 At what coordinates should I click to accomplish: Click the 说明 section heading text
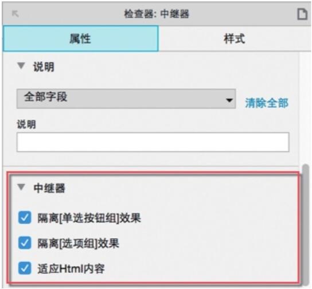(44, 67)
